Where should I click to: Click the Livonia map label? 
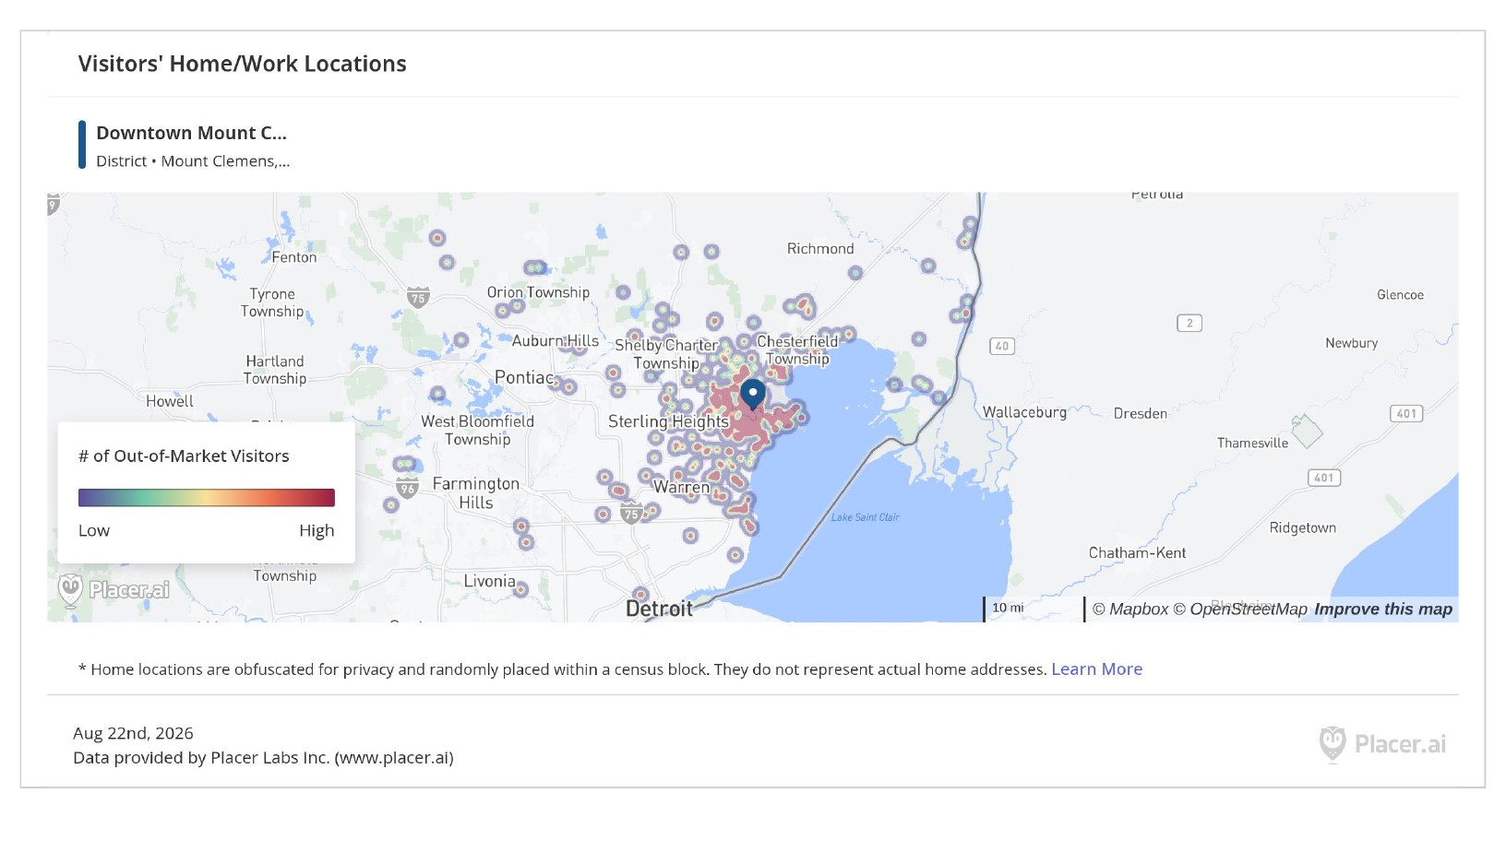(x=490, y=581)
